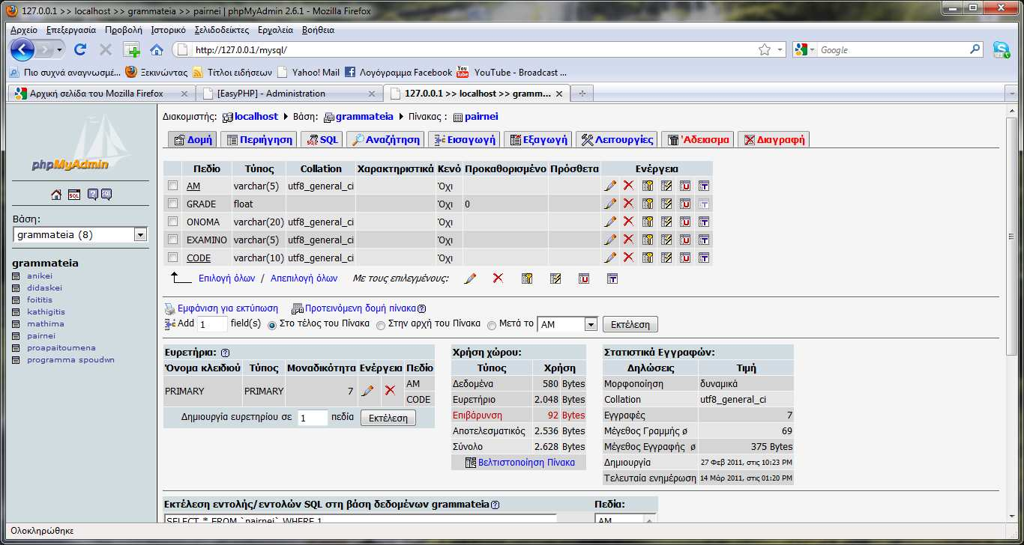
Task: Bookmark page with star icon
Action: pyautogui.click(x=765, y=49)
